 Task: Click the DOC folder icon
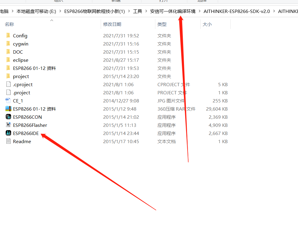pyautogui.click(x=8, y=52)
